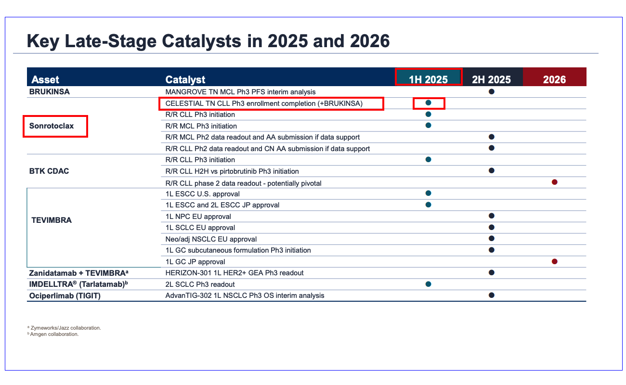Image resolution: width=626 pixels, height=385 pixels.
Task: Click 'IMDELLTRA (Tarlatamab)' asset label
Action: (x=78, y=284)
